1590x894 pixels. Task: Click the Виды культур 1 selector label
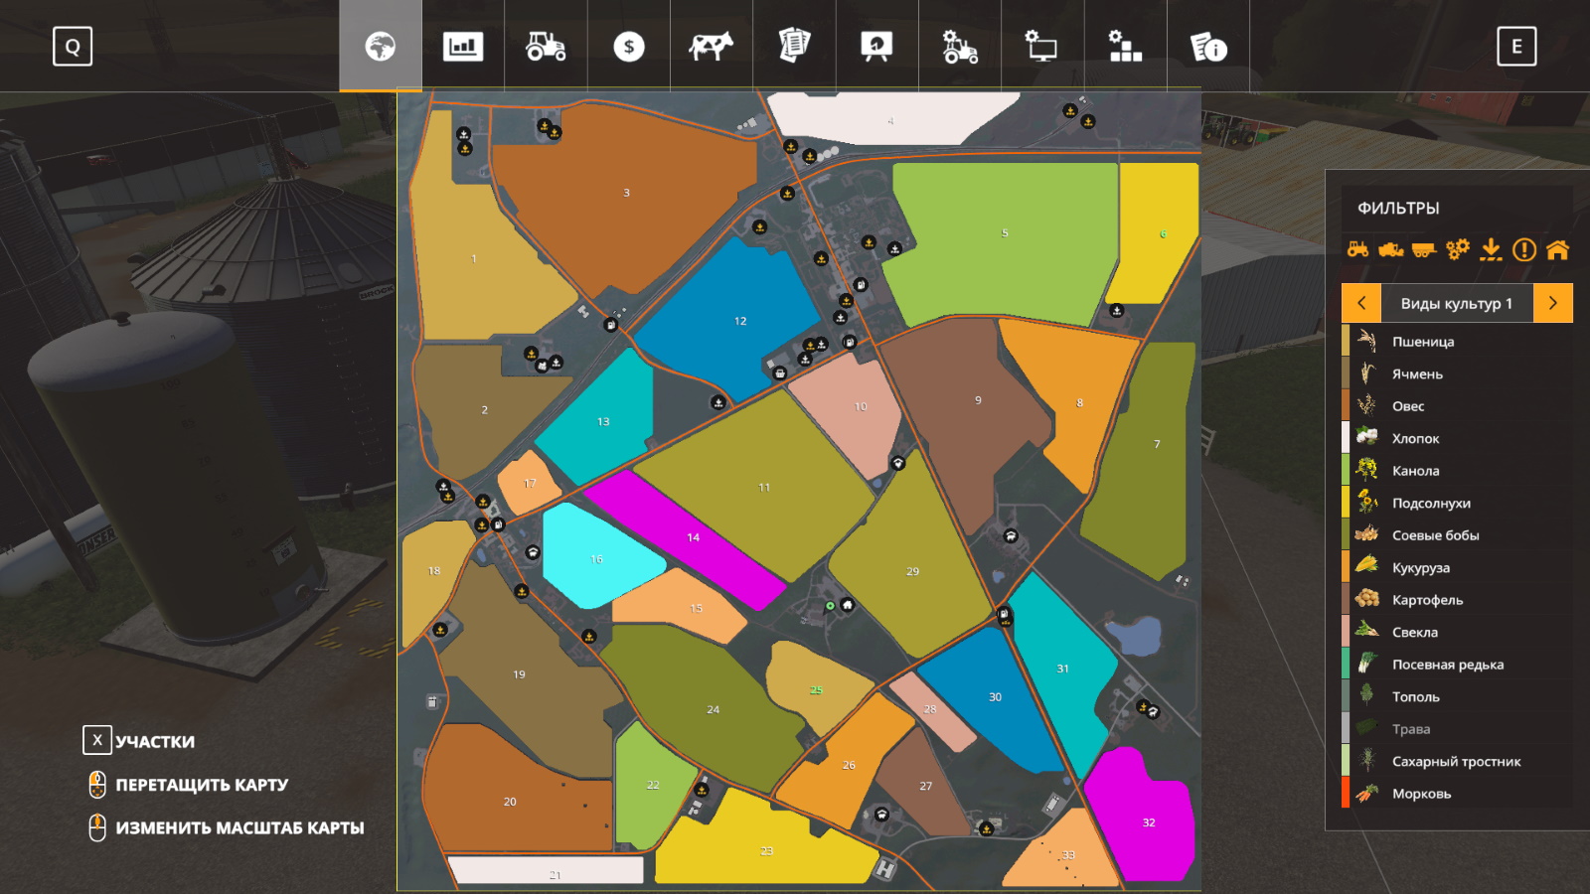click(1456, 303)
